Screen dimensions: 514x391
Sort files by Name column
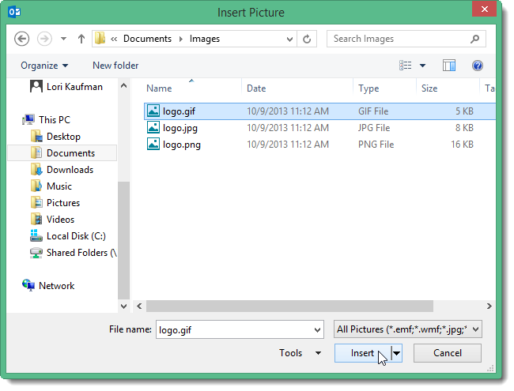pos(159,88)
